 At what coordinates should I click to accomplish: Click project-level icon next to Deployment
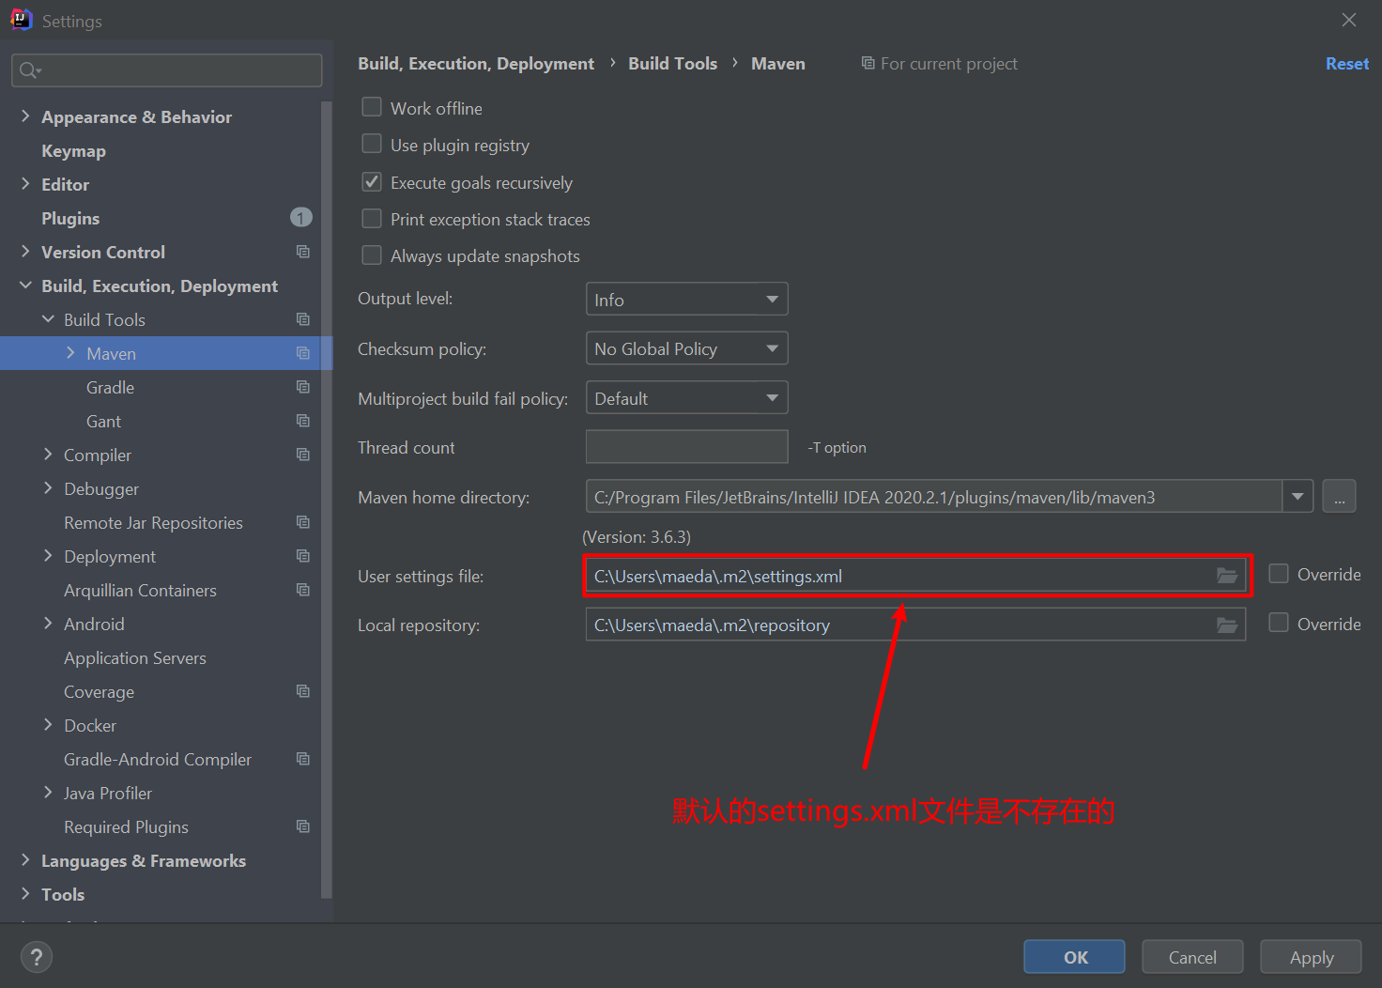pyautogui.click(x=302, y=556)
